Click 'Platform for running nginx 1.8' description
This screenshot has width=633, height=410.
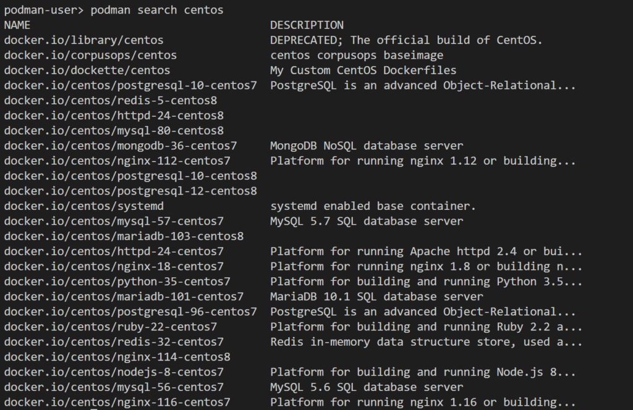427,267
